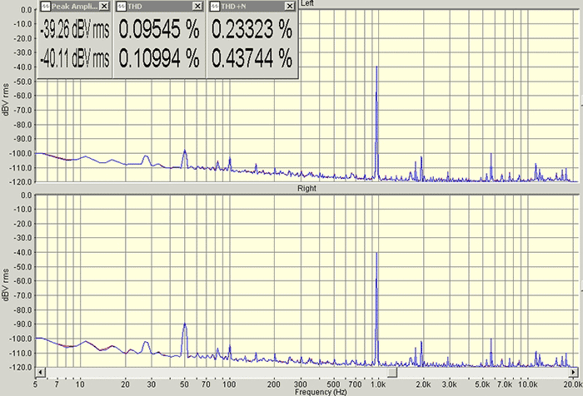
Task: Click the horizontal scrollbar left arrow
Action: [40, 372]
